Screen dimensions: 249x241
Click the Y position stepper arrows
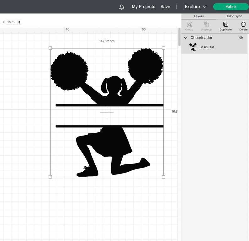(19, 22)
